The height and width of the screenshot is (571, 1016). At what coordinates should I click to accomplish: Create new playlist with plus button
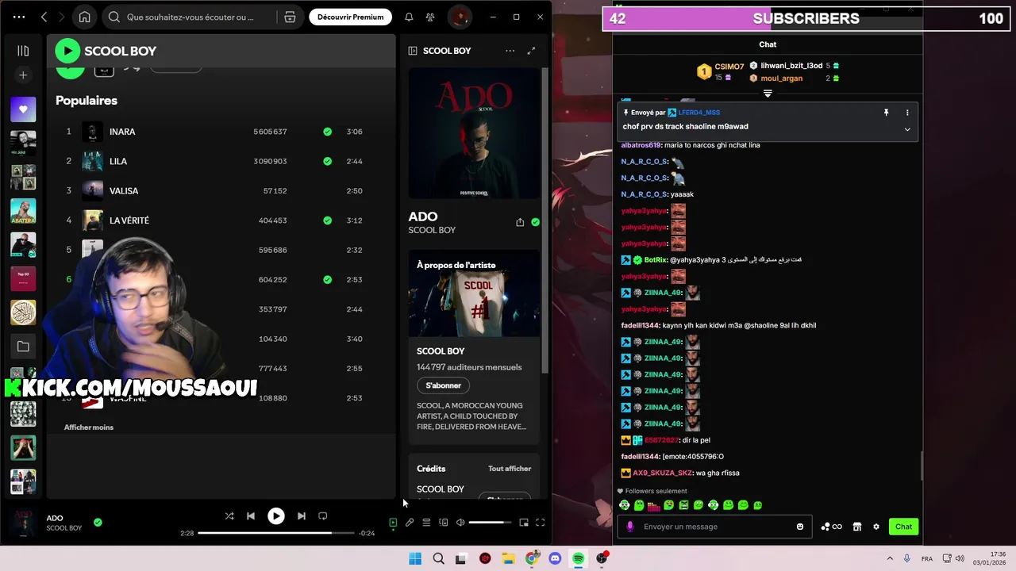23,75
